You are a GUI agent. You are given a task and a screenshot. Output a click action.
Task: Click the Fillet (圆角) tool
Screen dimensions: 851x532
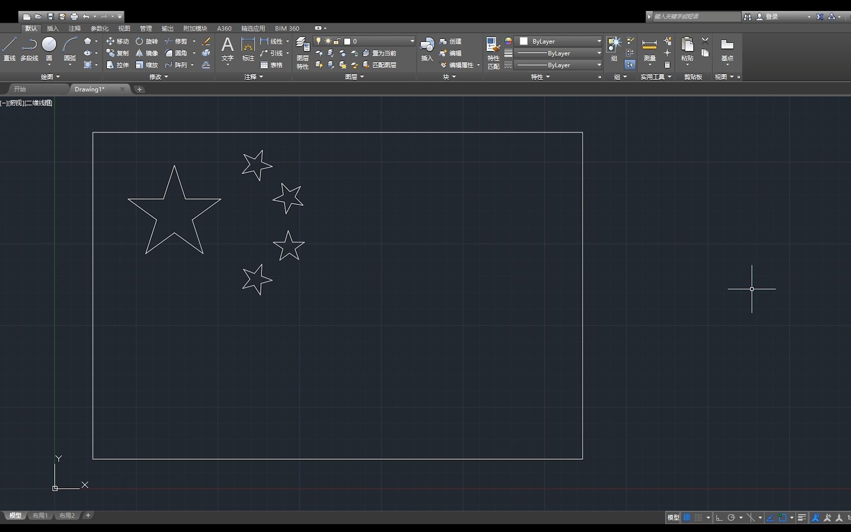click(176, 53)
